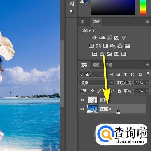This screenshot has height=151, width=151.
Task: Add a Curves adjustment layer
Action: 109,38
